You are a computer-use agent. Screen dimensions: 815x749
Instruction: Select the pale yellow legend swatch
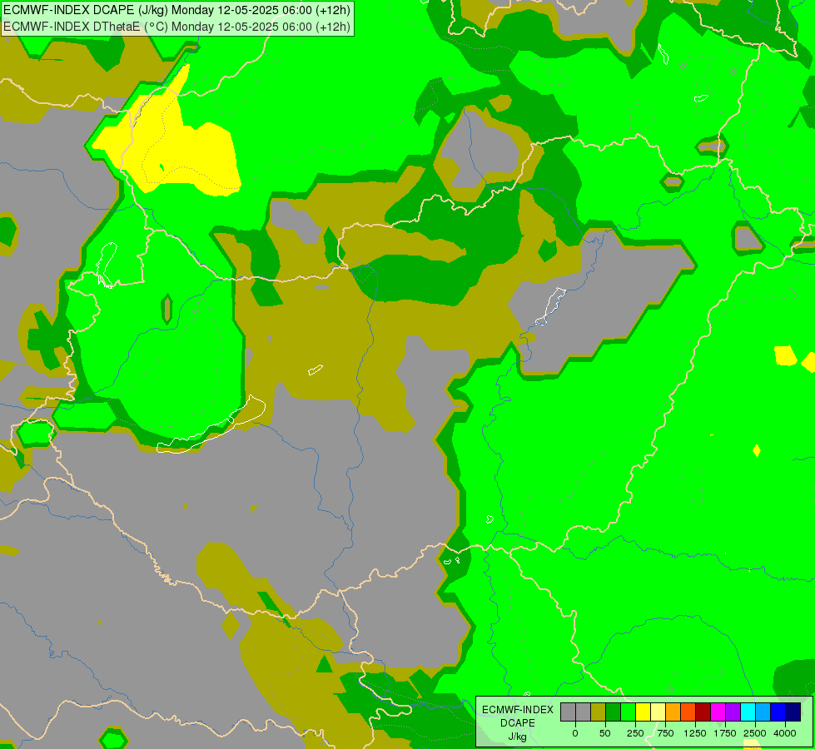point(658,712)
